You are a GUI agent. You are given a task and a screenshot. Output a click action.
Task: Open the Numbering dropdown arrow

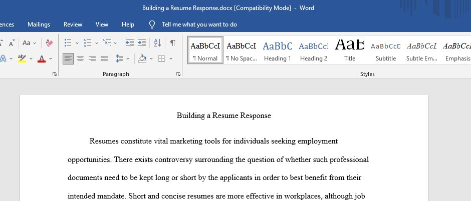pos(96,43)
